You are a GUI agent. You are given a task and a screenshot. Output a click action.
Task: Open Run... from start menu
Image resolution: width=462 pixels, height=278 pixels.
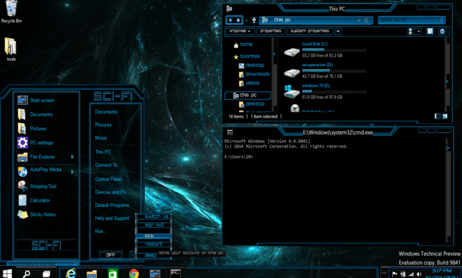point(101,231)
